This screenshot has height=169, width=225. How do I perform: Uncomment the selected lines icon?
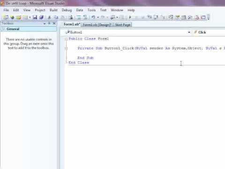(x=85, y=17)
